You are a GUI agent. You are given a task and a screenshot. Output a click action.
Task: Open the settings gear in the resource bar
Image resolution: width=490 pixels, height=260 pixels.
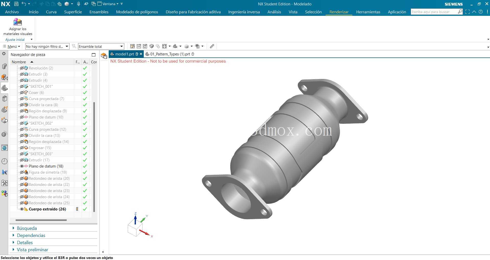pyautogui.click(x=4, y=54)
